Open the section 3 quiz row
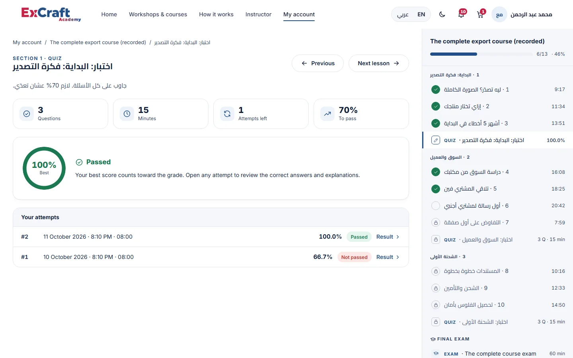Viewport: 573px width, 358px height. coord(497,322)
